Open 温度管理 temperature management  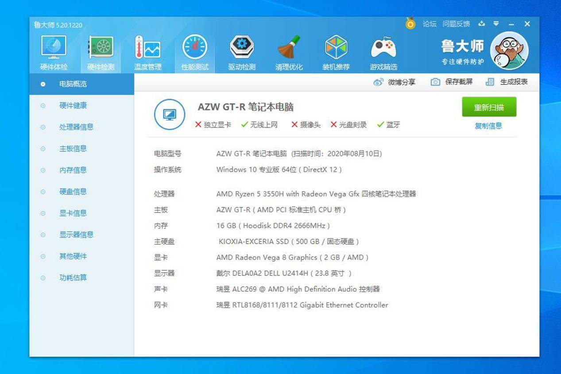click(x=147, y=51)
